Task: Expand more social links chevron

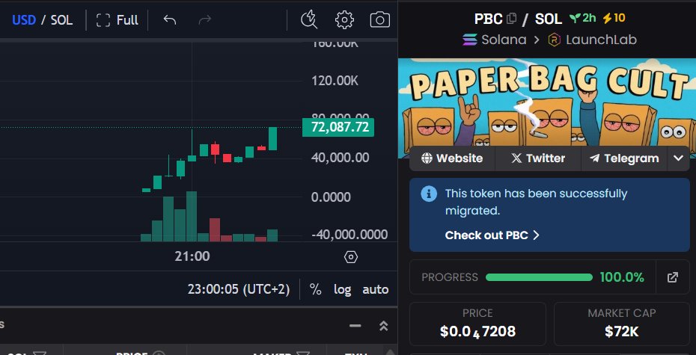Action: click(678, 158)
